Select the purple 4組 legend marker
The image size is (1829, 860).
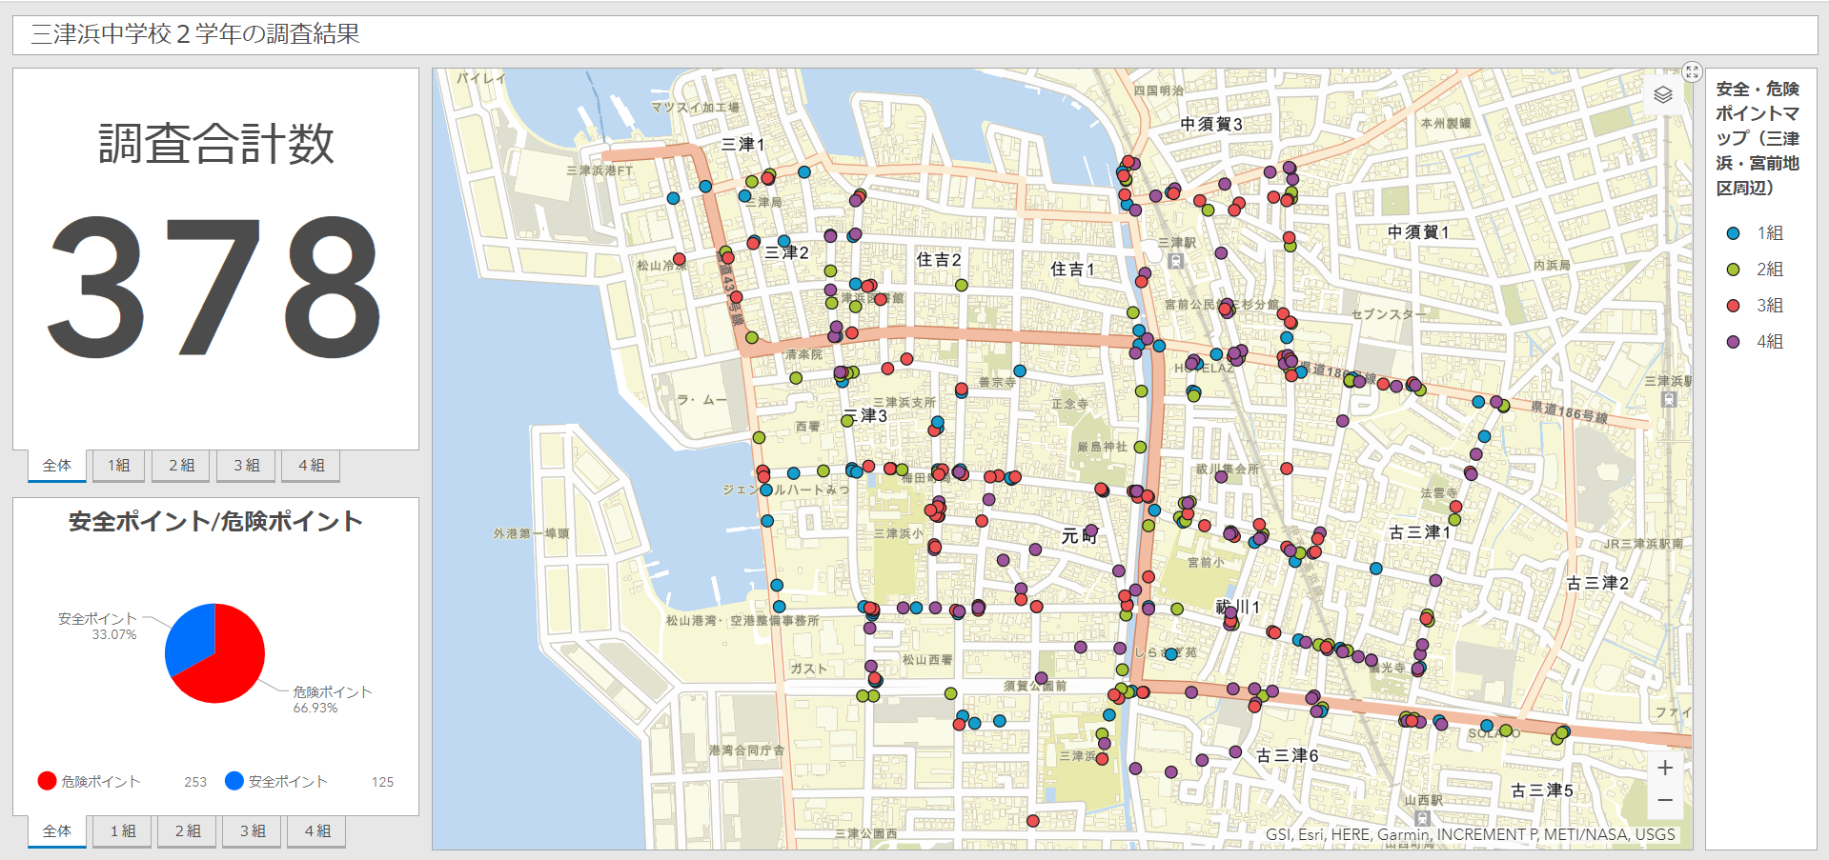click(x=1732, y=342)
